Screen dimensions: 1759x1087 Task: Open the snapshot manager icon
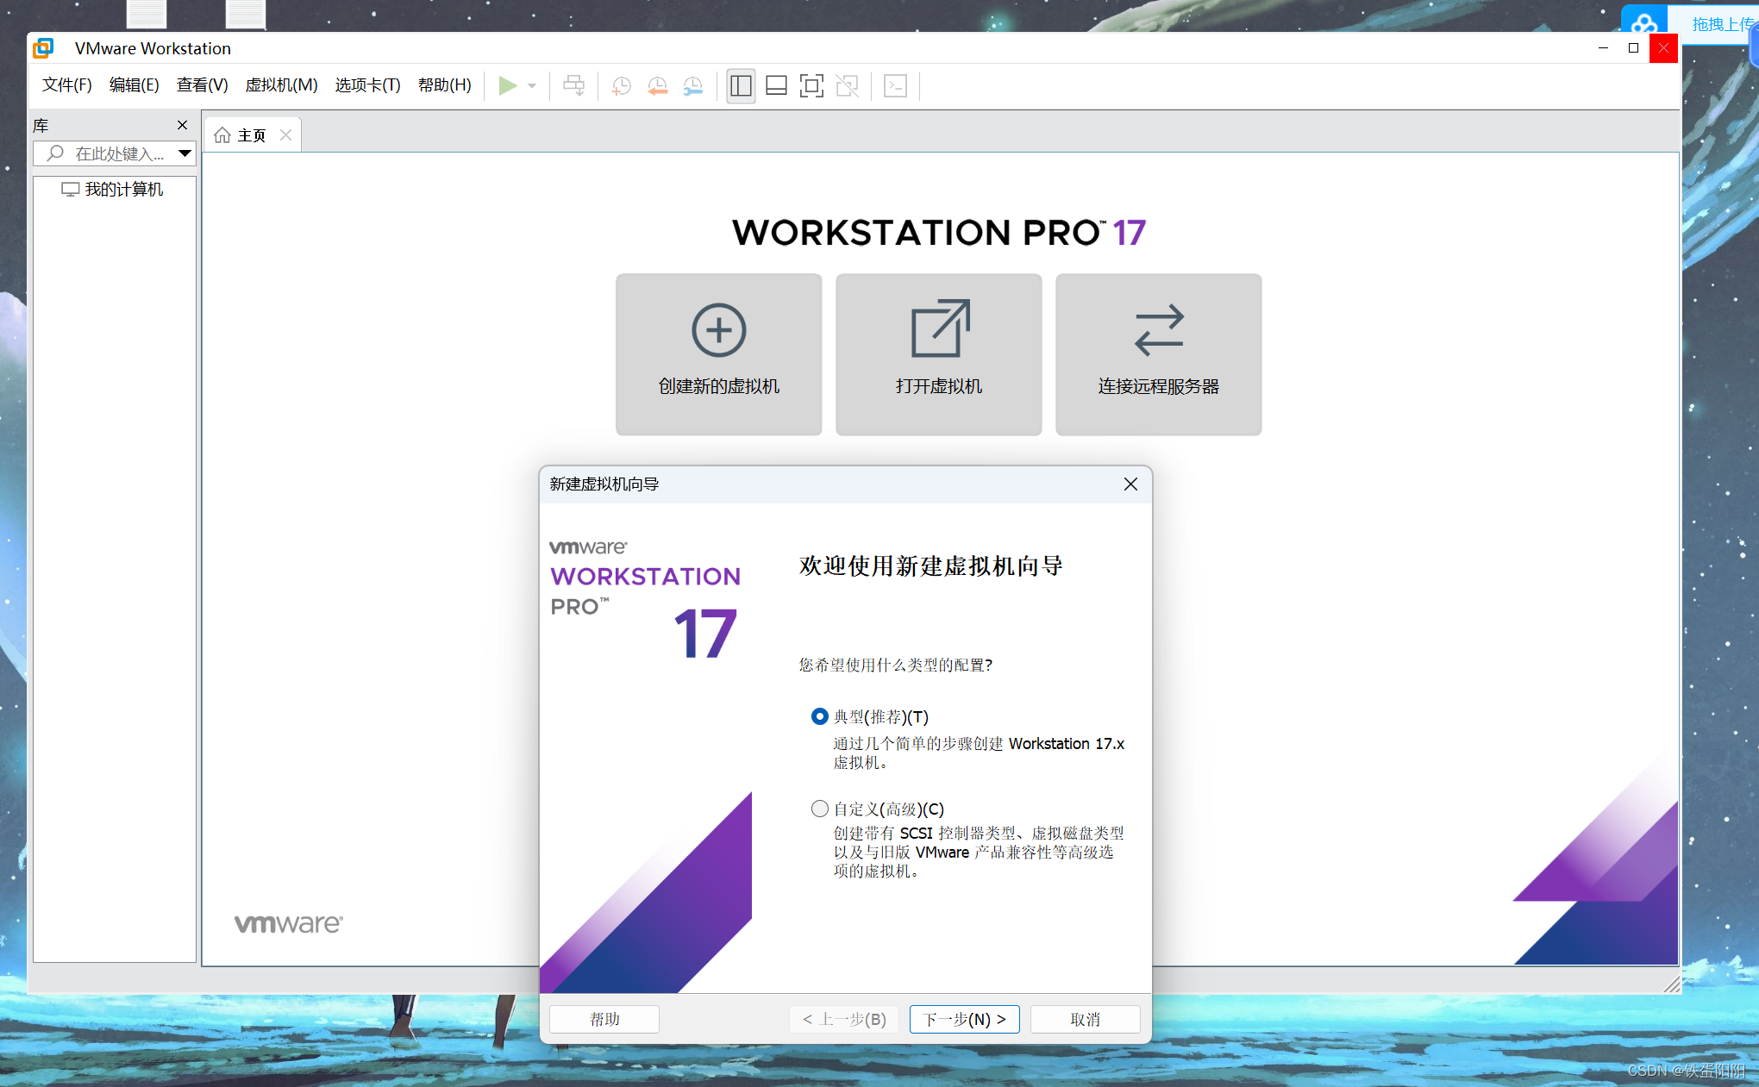point(692,85)
